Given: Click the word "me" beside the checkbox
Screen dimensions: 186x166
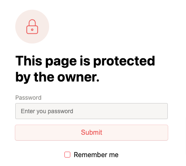Looking at the screenshot, I should [114, 155].
